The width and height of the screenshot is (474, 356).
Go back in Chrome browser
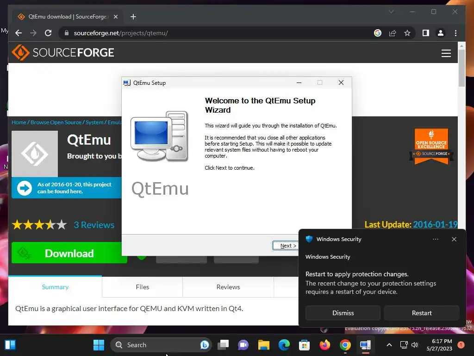tap(19, 33)
